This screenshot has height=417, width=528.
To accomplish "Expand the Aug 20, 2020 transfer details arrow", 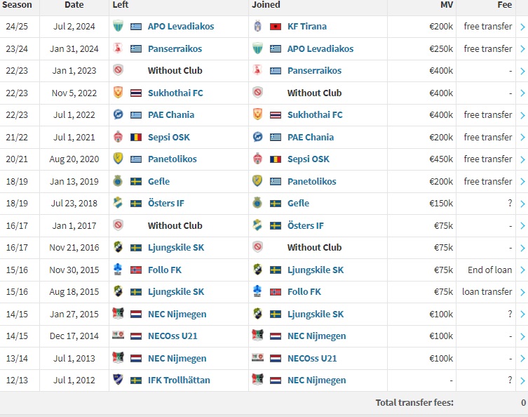I will 522,159.
